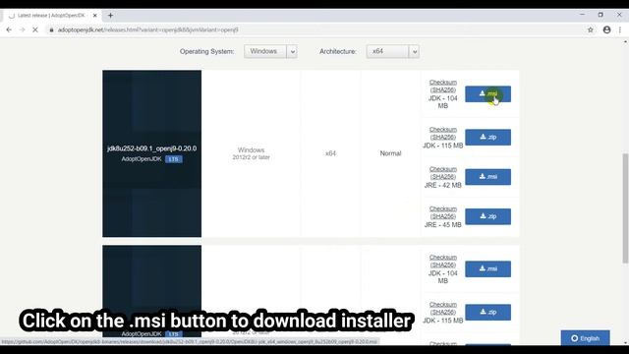The image size is (629, 354).
Task: Download second release JDK 104 MB .msi
Action: pos(487,268)
